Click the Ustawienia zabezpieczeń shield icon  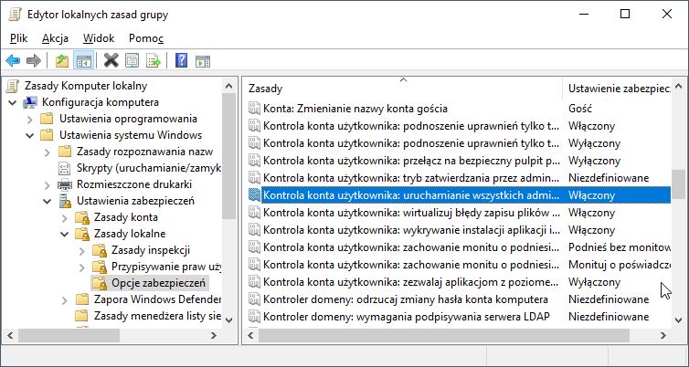pyautogui.click(x=65, y=201)
